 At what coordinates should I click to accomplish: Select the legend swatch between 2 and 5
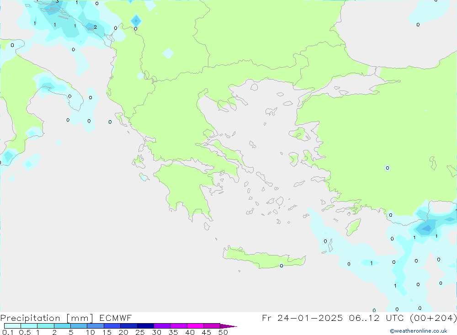point(62,326)
